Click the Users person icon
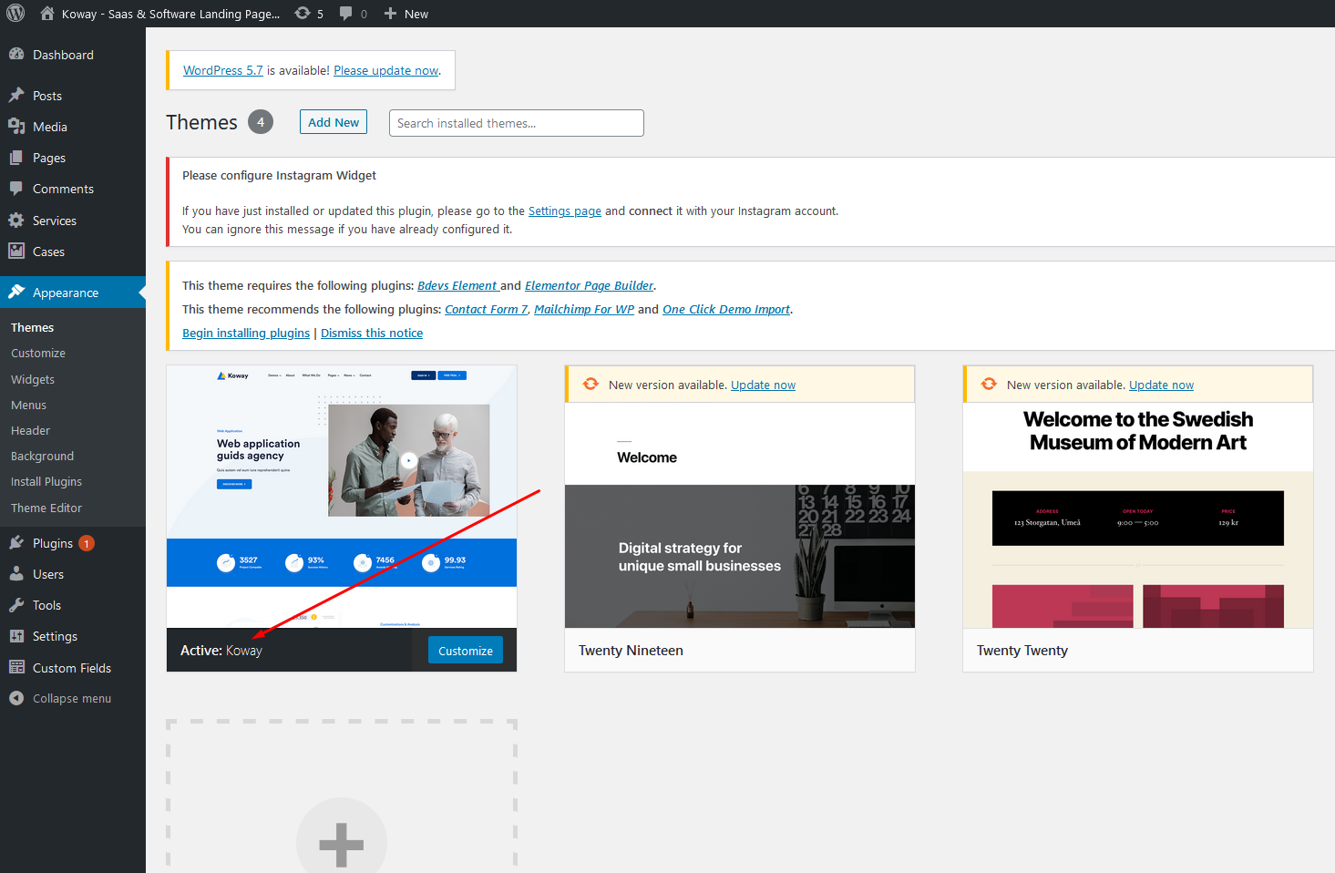The width and height of the screenshot is (1335, 873). tap(16, 574)
